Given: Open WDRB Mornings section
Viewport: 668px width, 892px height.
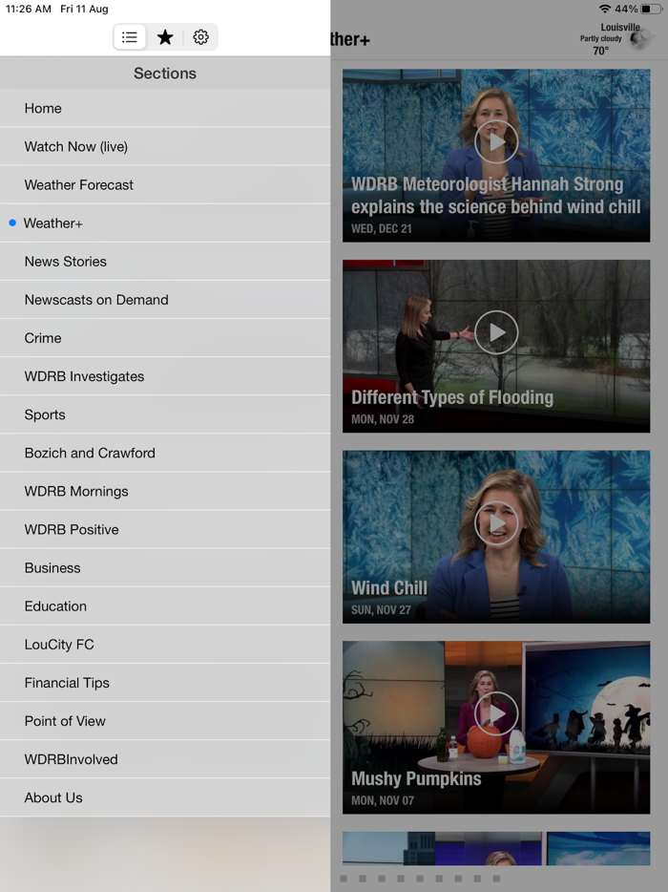Looking at the screenshot, I should point(165,492).
